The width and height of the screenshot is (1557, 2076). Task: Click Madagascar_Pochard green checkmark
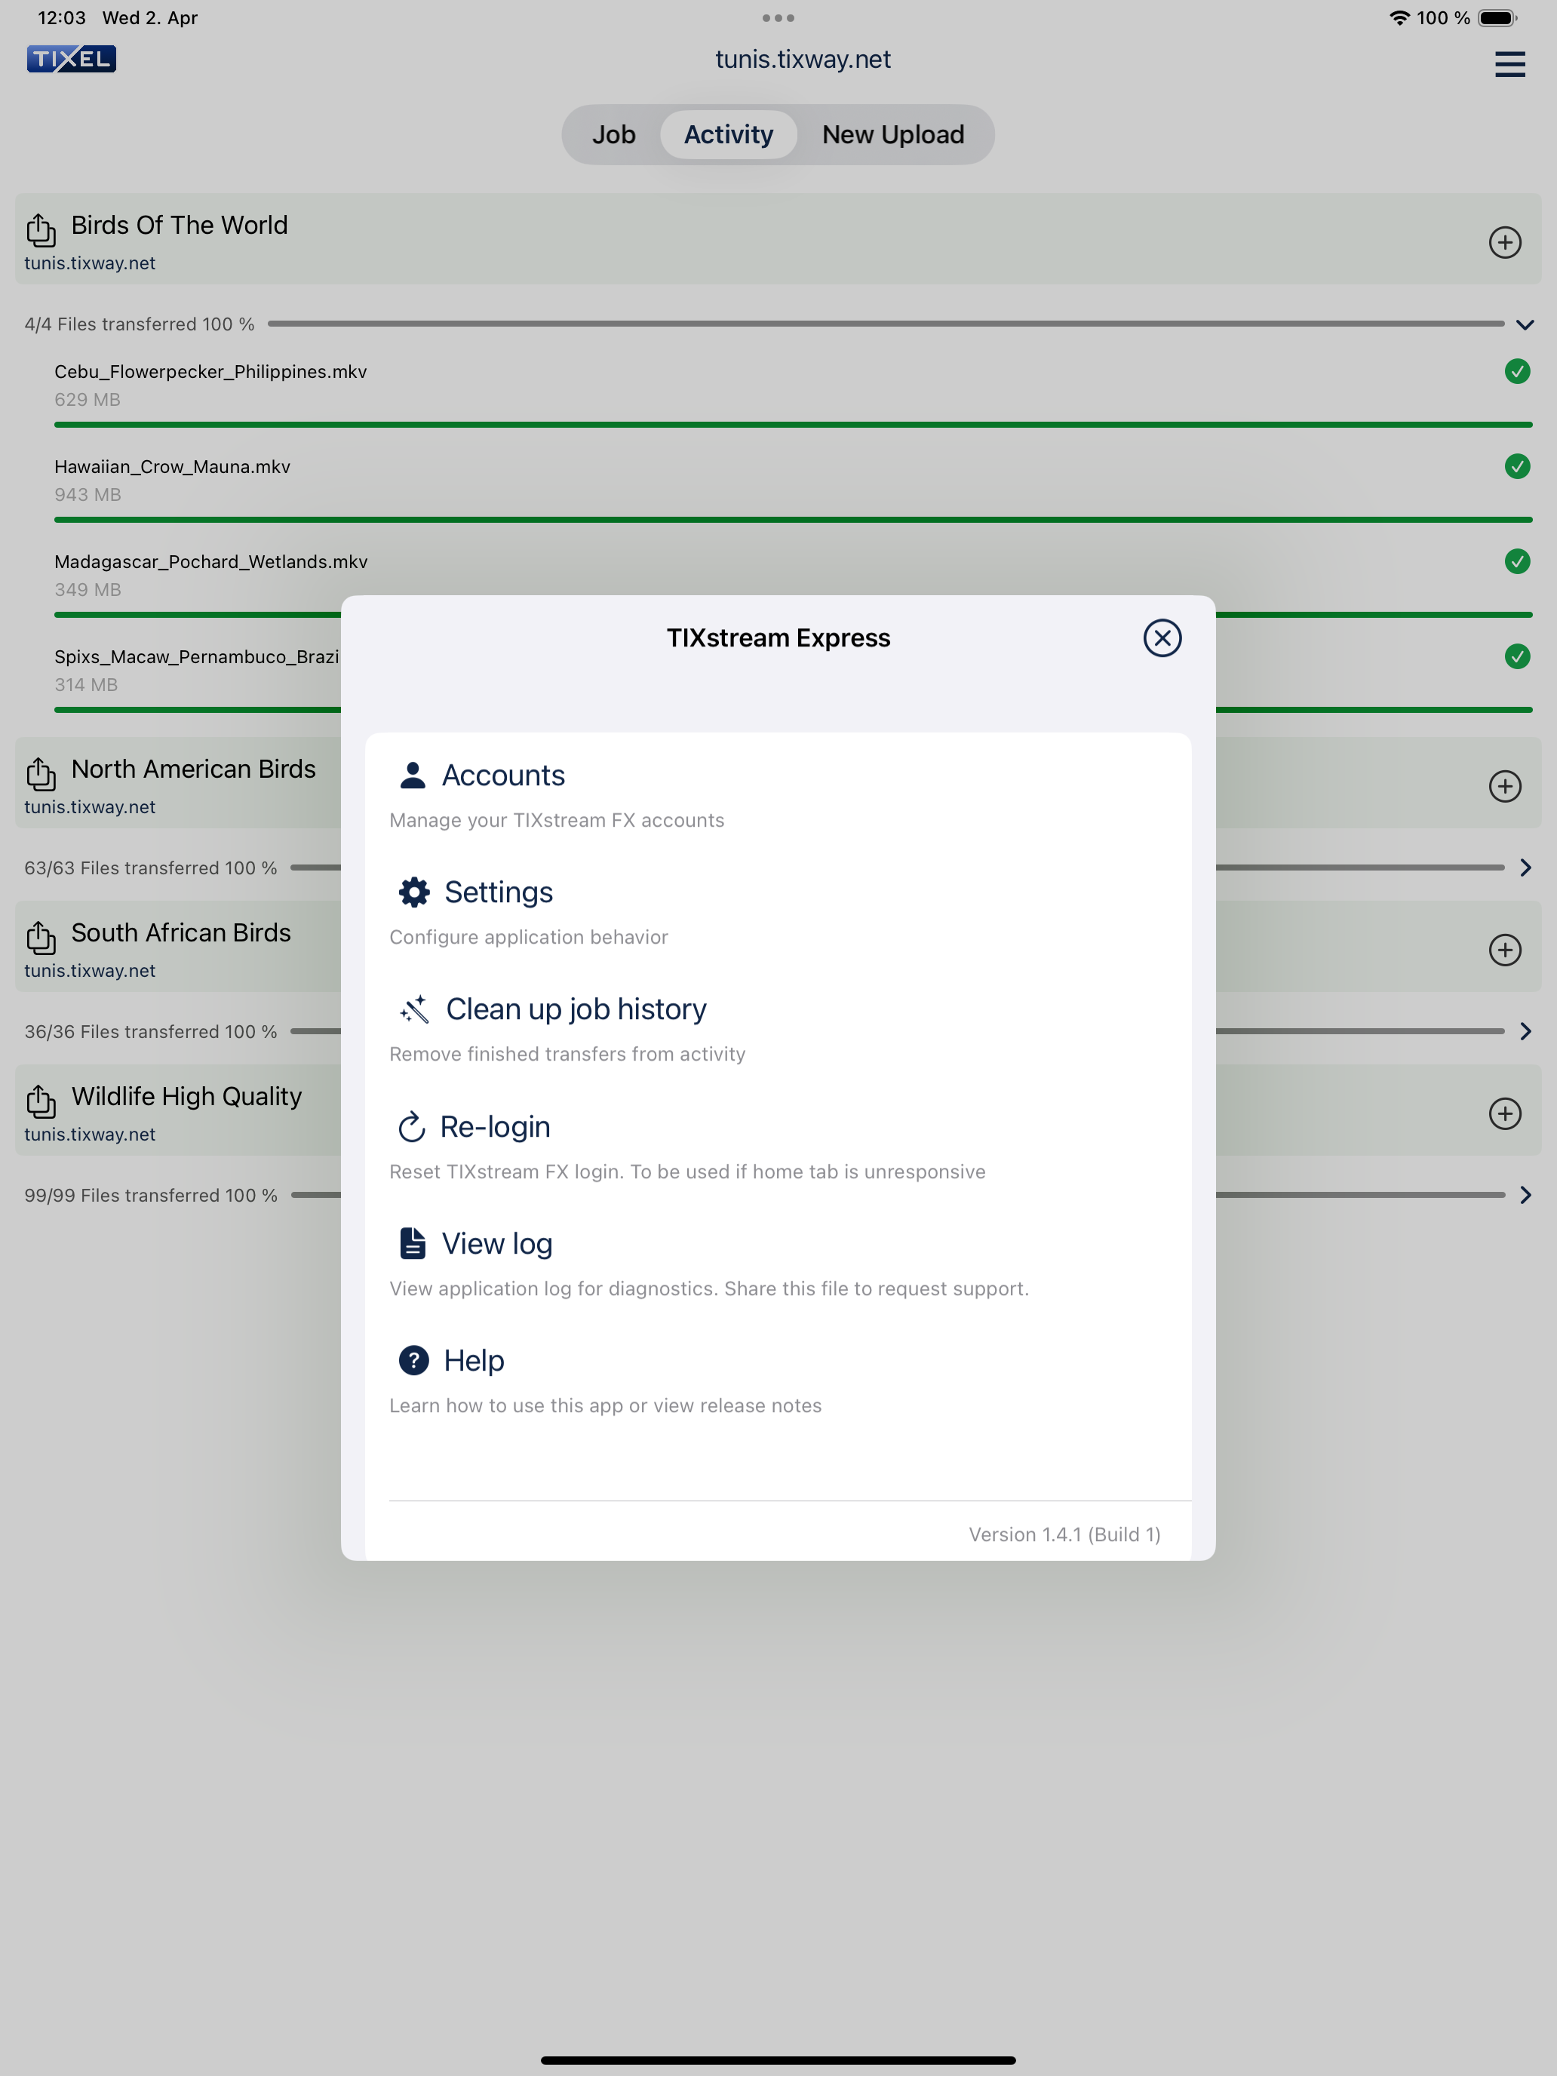coord(1517,561)
